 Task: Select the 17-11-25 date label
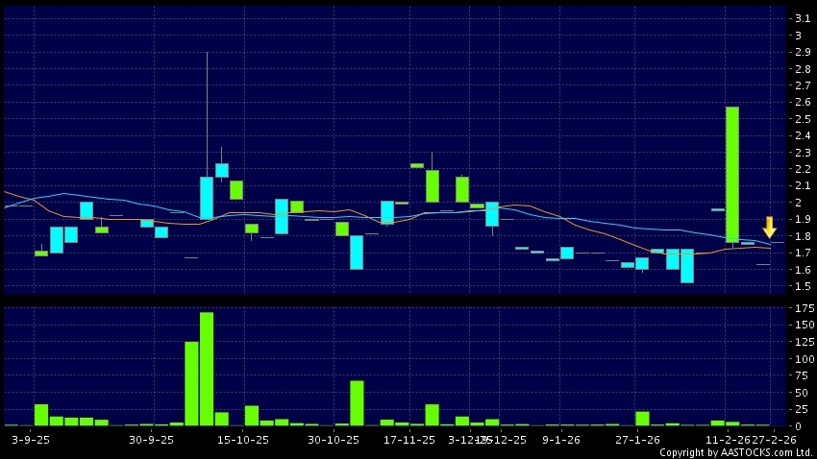(408, 440)
